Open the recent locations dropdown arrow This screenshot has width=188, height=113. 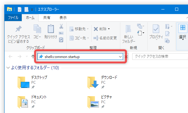[27, 56]
